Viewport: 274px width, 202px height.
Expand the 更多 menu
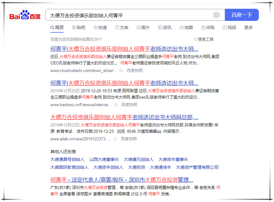pos(248,28)
